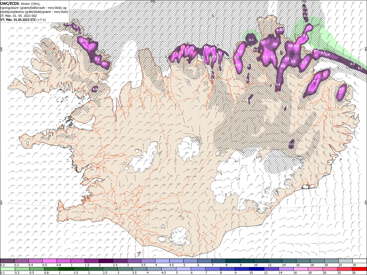
Task: Select the white swatch labeled 30 in upper legend row
Action: (x=360, y=261)
